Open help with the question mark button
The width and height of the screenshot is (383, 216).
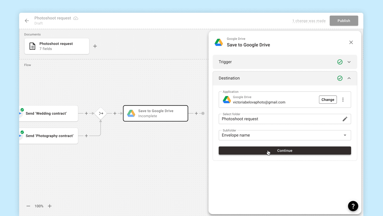[x=353, y=206]
